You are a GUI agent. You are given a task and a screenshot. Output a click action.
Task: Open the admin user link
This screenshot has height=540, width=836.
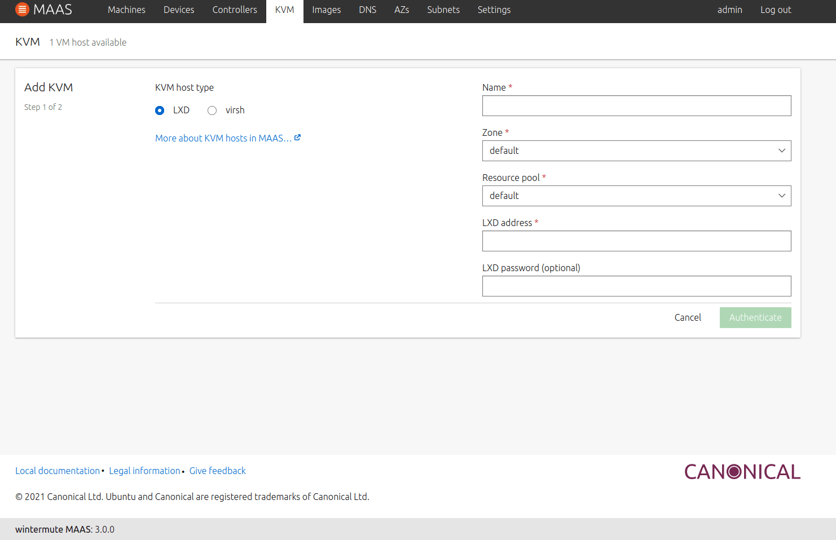730,10
